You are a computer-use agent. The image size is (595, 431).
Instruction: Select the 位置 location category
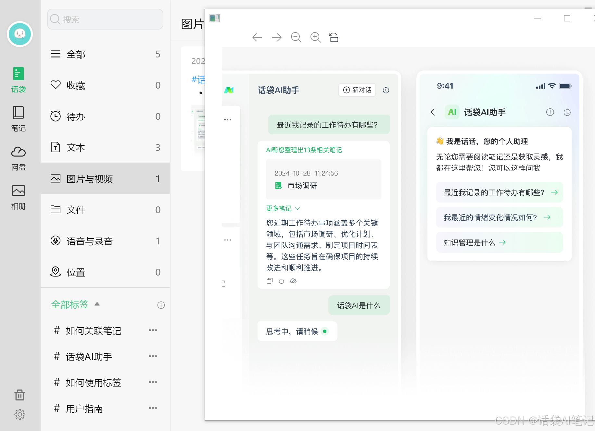(x=105, y=272)
